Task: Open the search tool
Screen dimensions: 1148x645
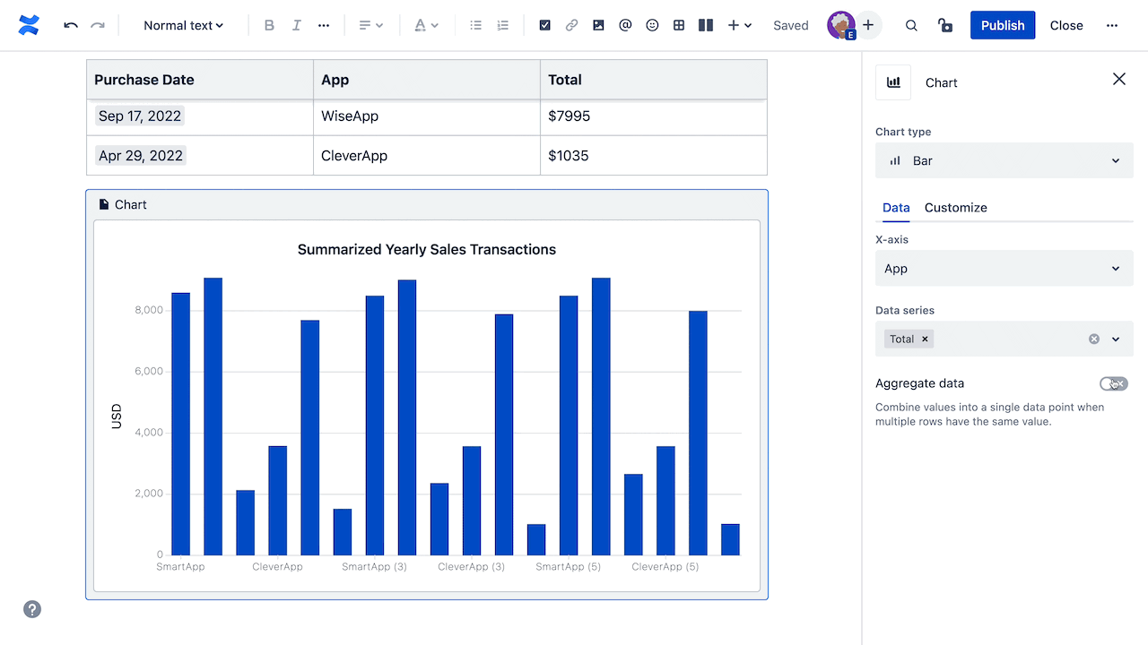Action: [911, 25]
